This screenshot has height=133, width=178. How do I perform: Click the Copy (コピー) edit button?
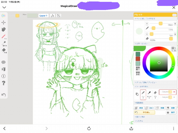pyautogui.click(x=150, y=108)
